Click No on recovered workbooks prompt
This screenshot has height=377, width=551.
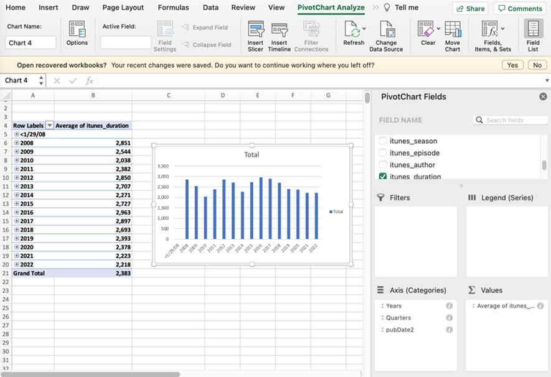[x=537, y=65]
